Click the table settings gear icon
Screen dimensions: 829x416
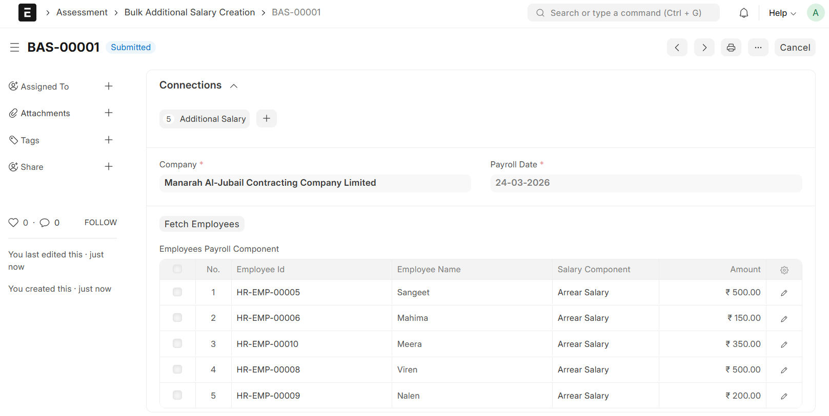tap(784, 270)
